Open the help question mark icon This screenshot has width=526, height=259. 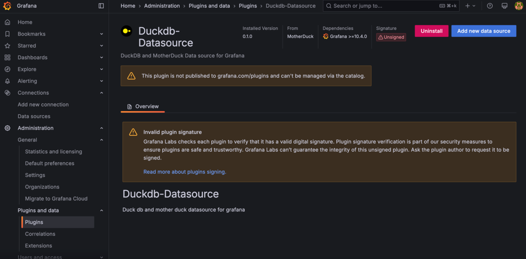point(490,6)
